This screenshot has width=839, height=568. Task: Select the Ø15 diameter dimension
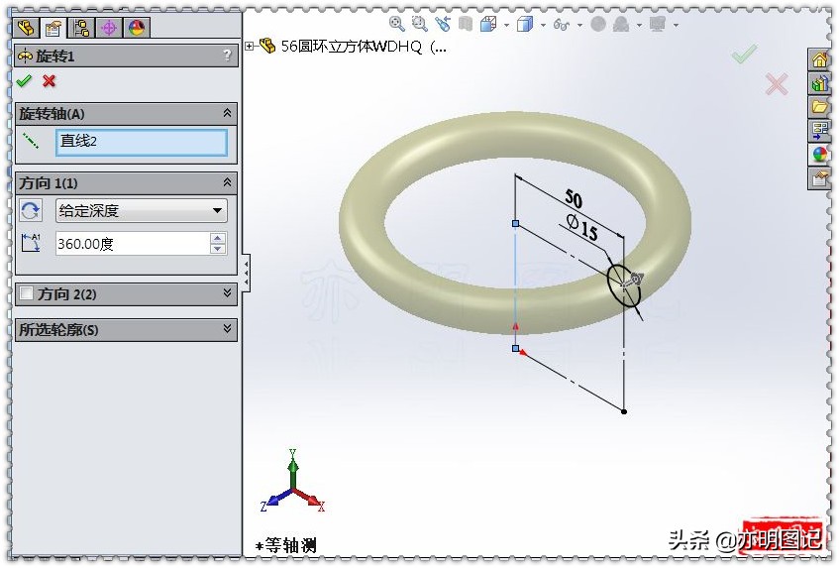582,227
